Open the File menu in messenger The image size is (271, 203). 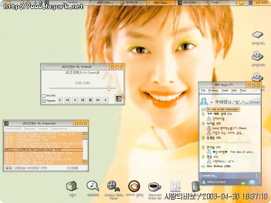(203, 90)
